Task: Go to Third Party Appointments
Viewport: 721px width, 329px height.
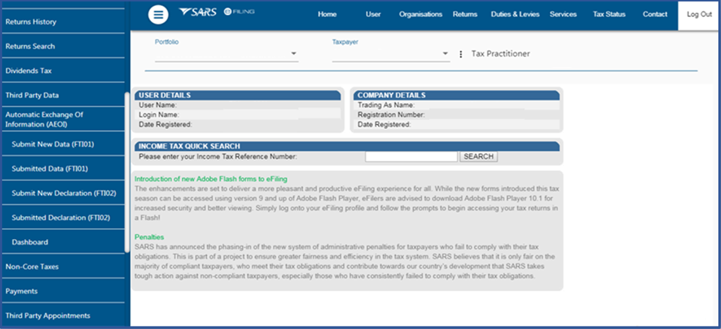Action: [x=47, y=316]
